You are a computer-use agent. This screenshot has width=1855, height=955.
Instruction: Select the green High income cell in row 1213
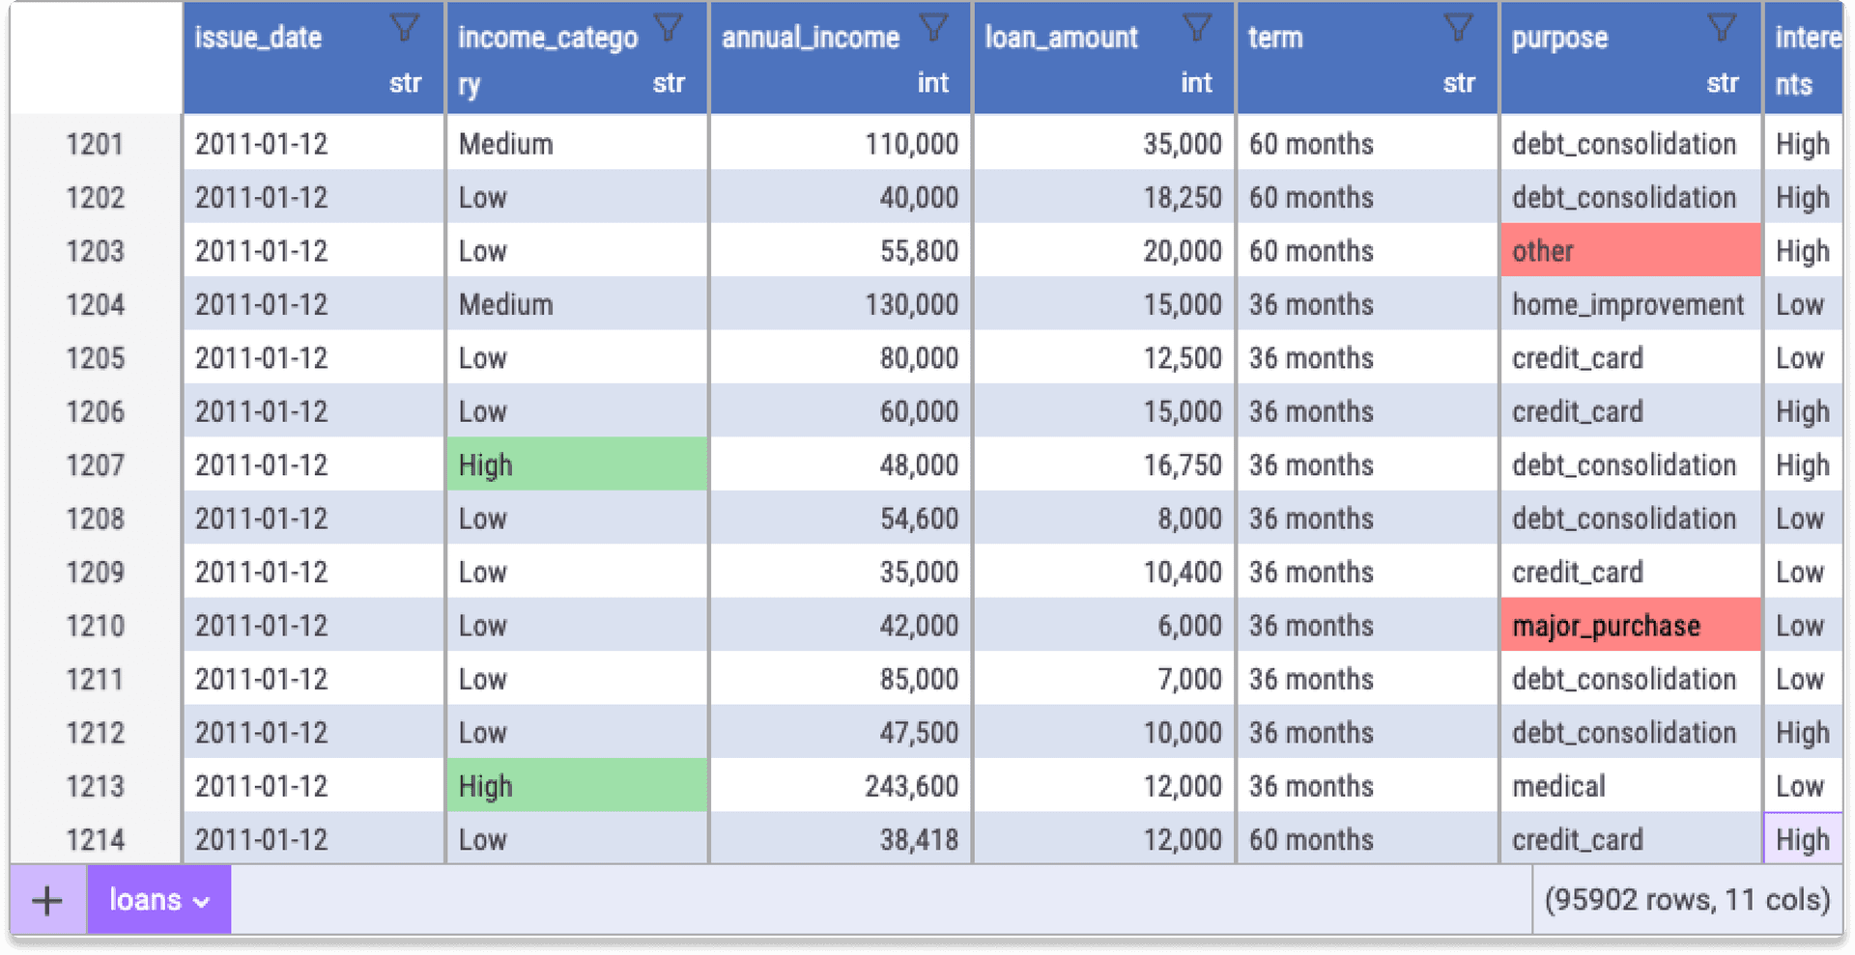tap(577, 785)
